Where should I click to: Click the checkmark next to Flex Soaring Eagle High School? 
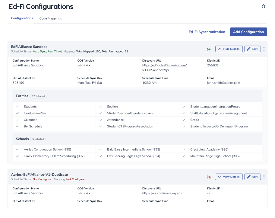tap(101, 156)
